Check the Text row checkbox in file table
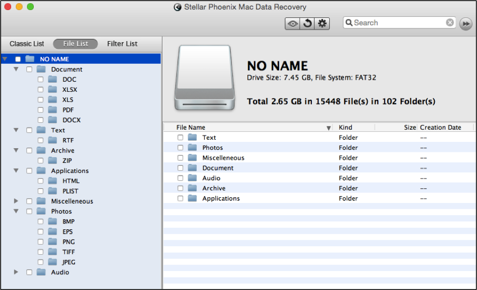 pyautogui.click(x=180, y=138)
